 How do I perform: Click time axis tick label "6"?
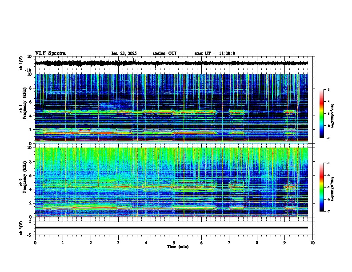(202, 243)
